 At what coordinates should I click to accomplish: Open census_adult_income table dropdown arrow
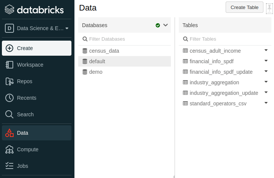pyautogui.click(x=266, y=50)
